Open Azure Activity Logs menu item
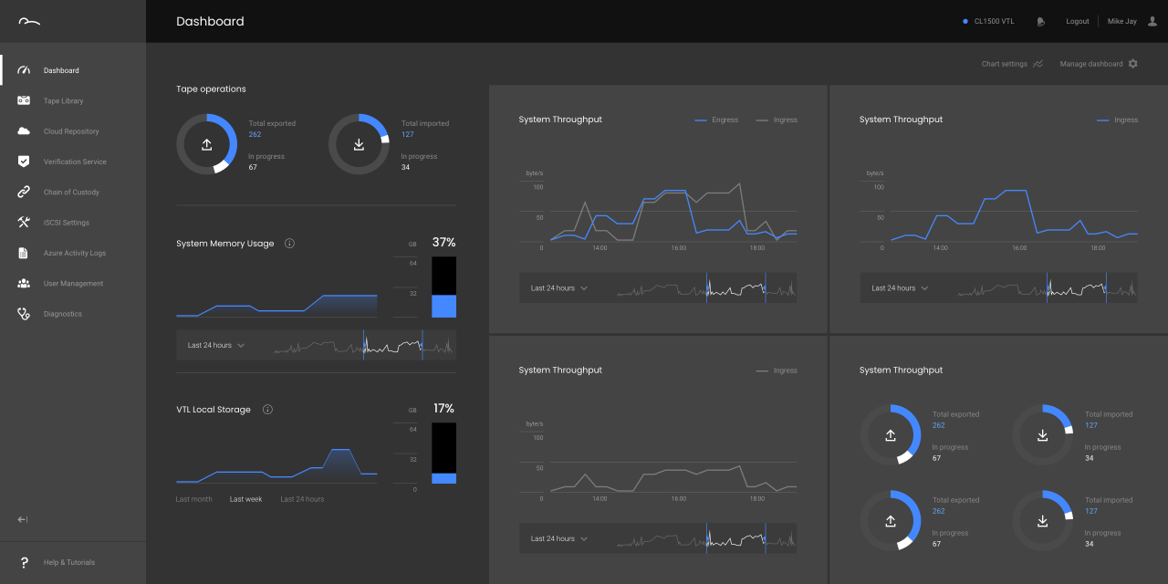This screenshot has width=1168, height=584. tap(74, 253)
